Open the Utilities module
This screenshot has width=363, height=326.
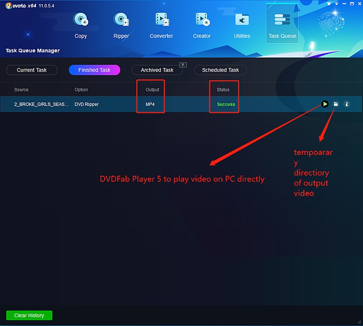click(x=242, y=25)
